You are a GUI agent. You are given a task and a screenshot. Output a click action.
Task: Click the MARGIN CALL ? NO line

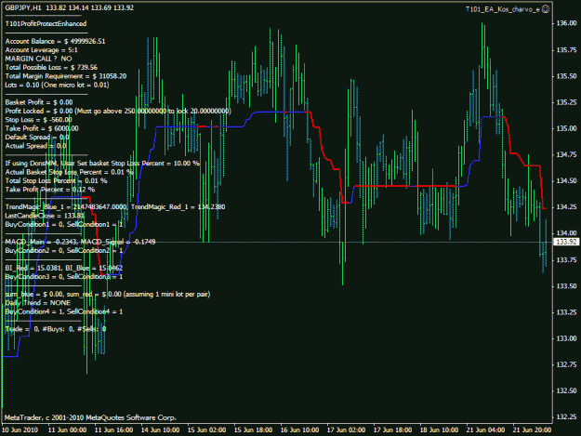coord(38,59)
